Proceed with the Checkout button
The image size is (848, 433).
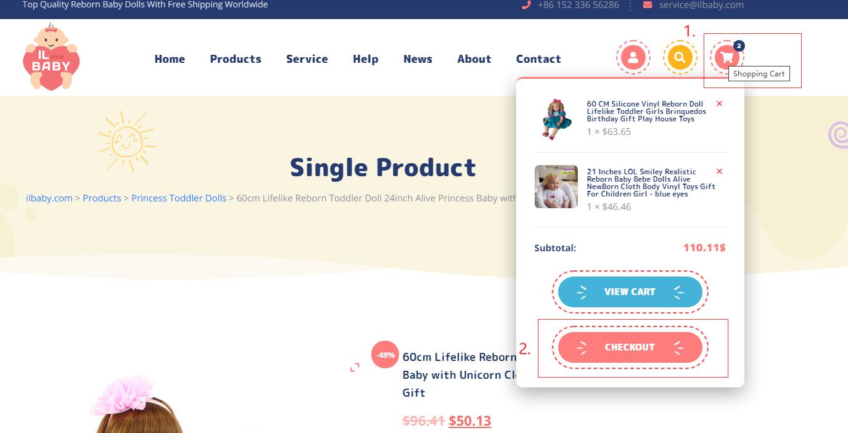coord(630,347)
